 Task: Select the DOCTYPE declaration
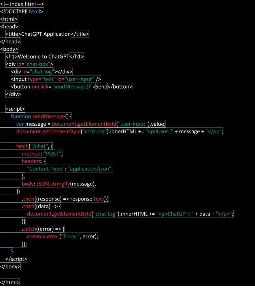pyautogui.click(x=22, y=11)
